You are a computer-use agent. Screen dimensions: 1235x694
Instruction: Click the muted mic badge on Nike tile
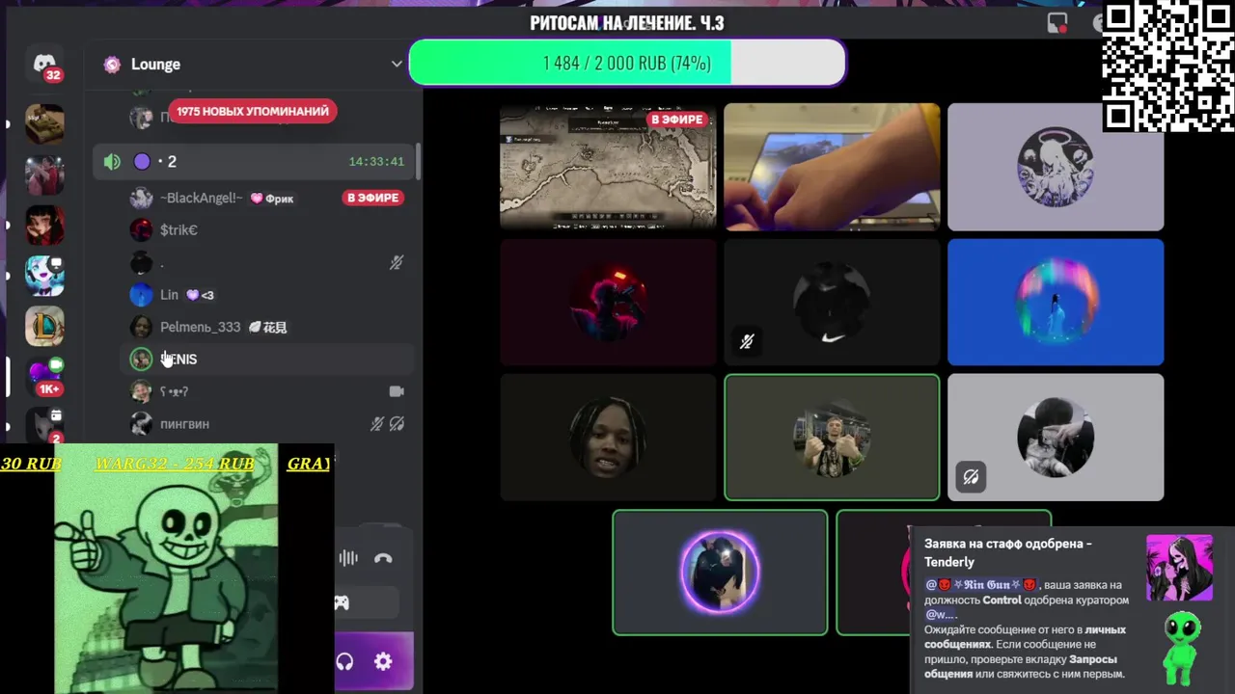(747, 341)
